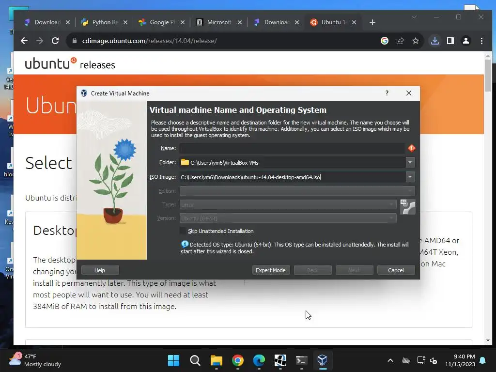This screenshot has width=496, height=372.
Task: Reload the Ubuntu releases page
Action: coord(55,41)
